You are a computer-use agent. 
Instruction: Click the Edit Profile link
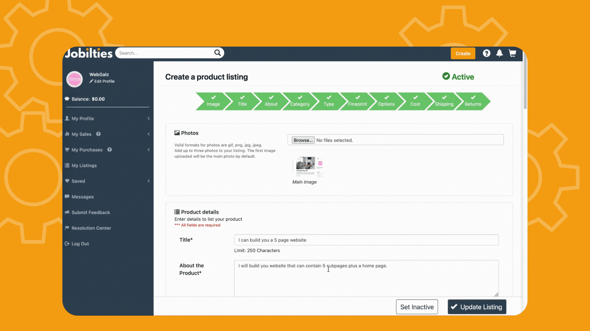pos(102,81)
